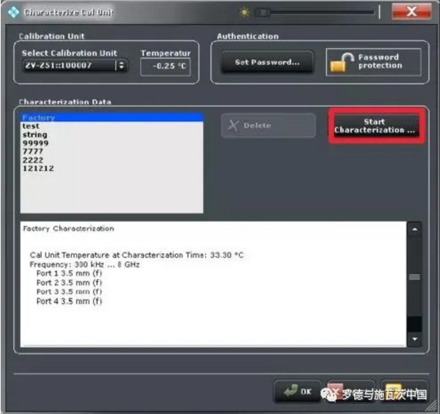
Task: Click the scroll-up arrow in details pane
Action: [414, 229]
